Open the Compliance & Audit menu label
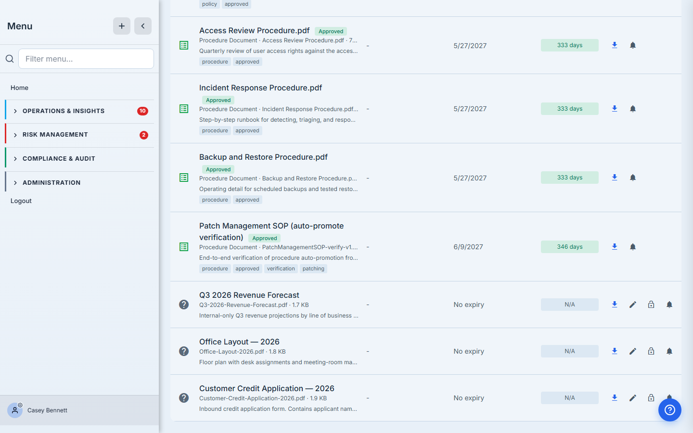693x433 pixels. pos(59,159)
